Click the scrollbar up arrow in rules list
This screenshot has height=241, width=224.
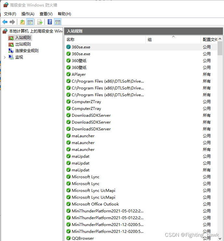pyautogui.click(x=220, y=39)
